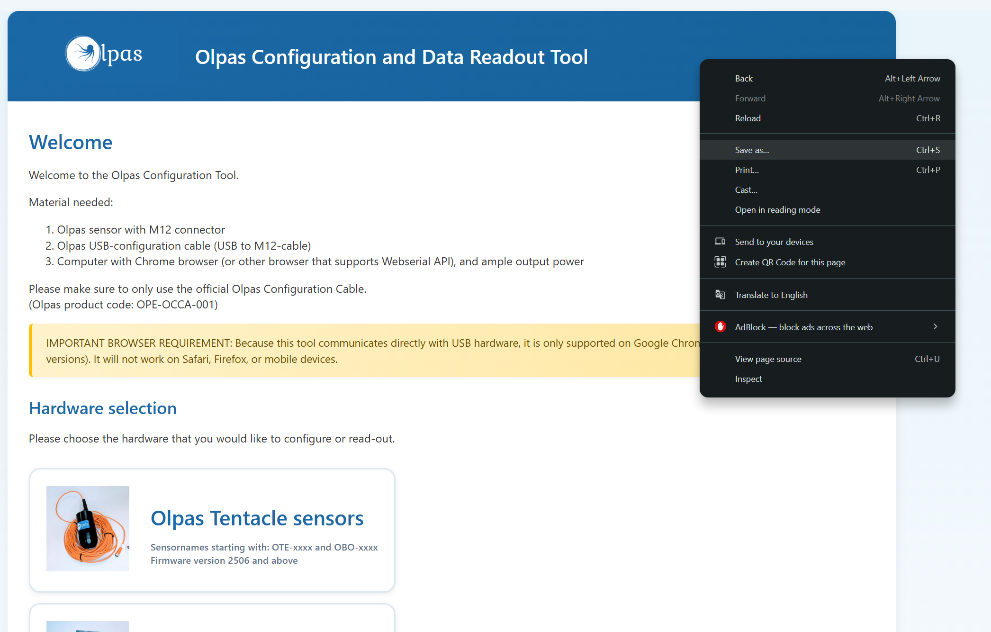This screenshot has width=991, height=632.
Task: Click the red AdBlock hand icon
Action: pos(720,327)
